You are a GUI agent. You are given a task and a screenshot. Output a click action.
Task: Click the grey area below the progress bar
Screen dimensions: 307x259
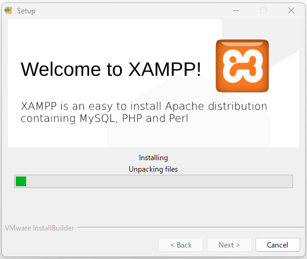click(x=153, y=205)
